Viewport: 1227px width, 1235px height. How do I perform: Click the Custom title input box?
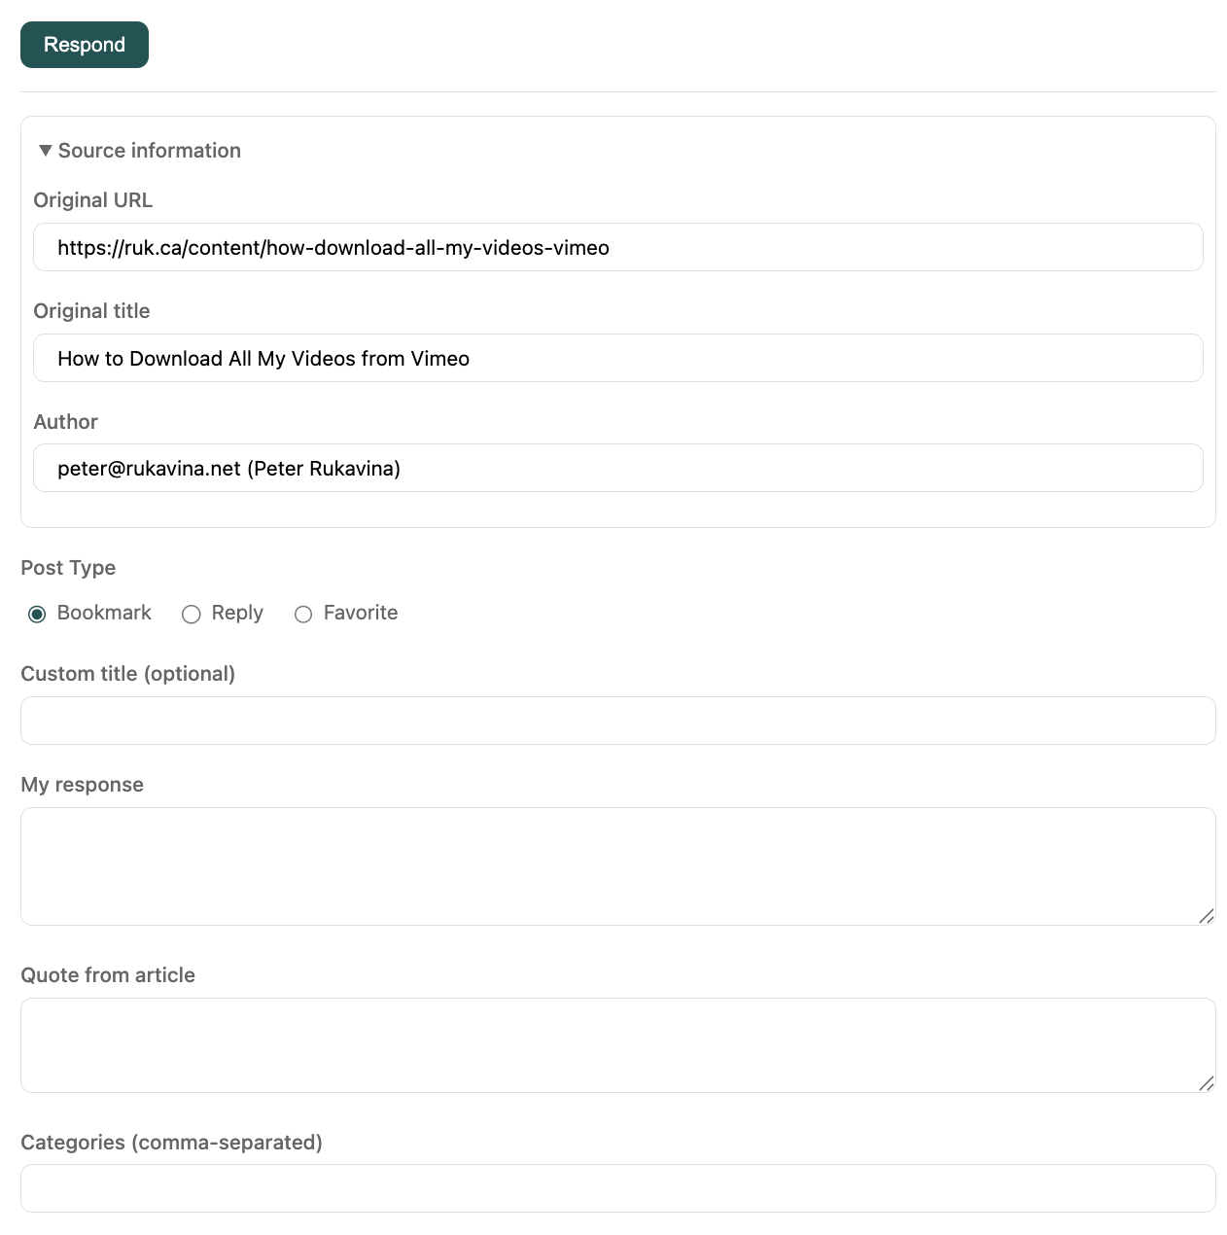click(x=617, y=721)
